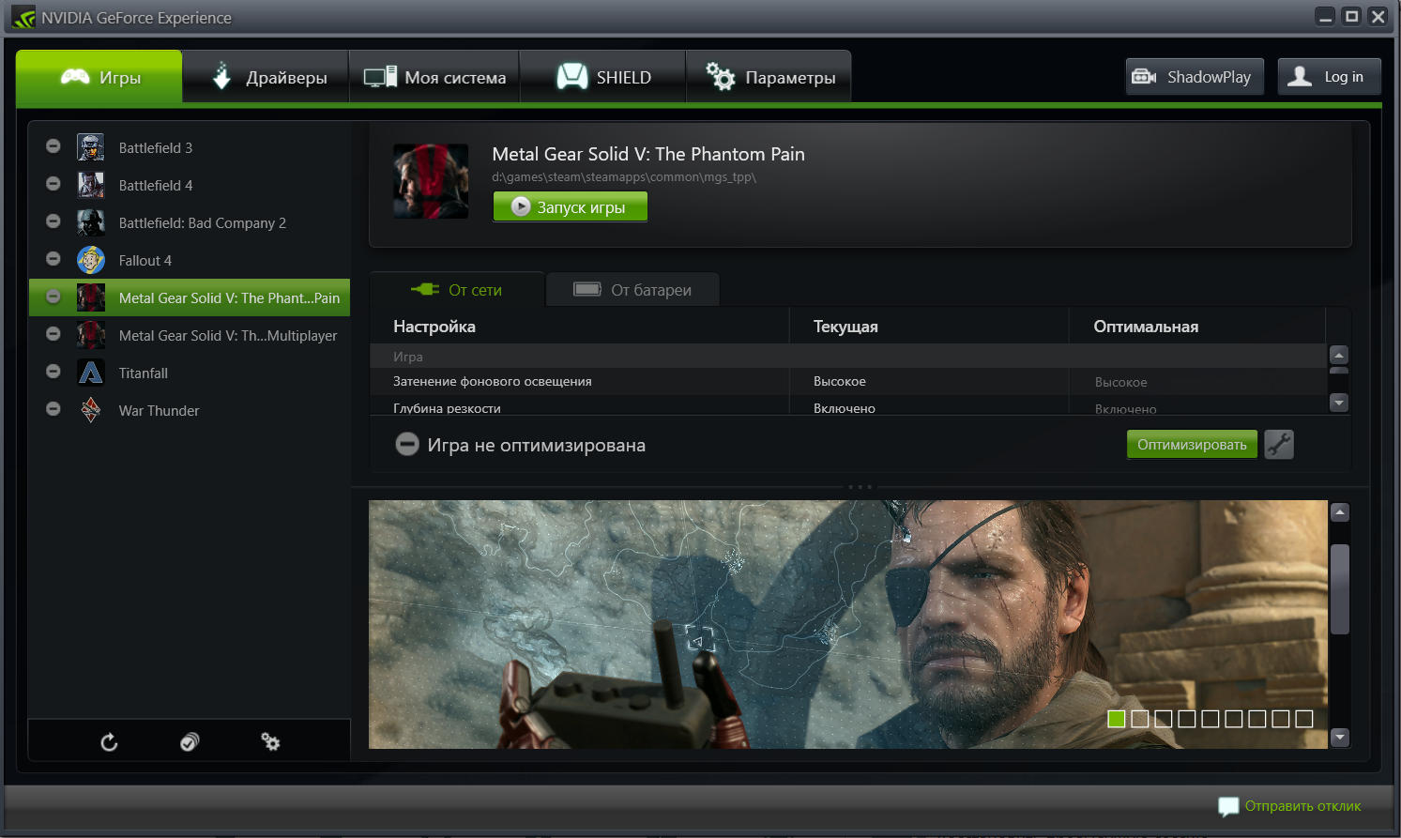Screen dimensions: 1401x838
Task: Select Battlefield 4 in game list
Action: pos(190,185)
